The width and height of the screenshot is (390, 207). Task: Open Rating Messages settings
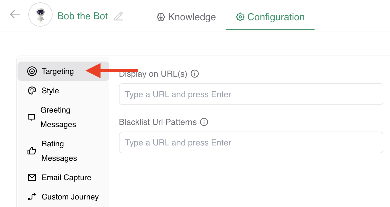click(x=59, y=151)
